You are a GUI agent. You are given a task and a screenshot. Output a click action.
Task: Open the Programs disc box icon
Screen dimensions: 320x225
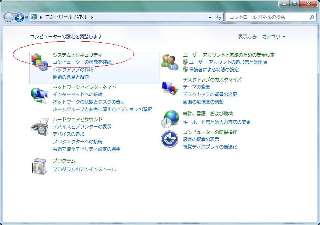[x=39, y=166]
